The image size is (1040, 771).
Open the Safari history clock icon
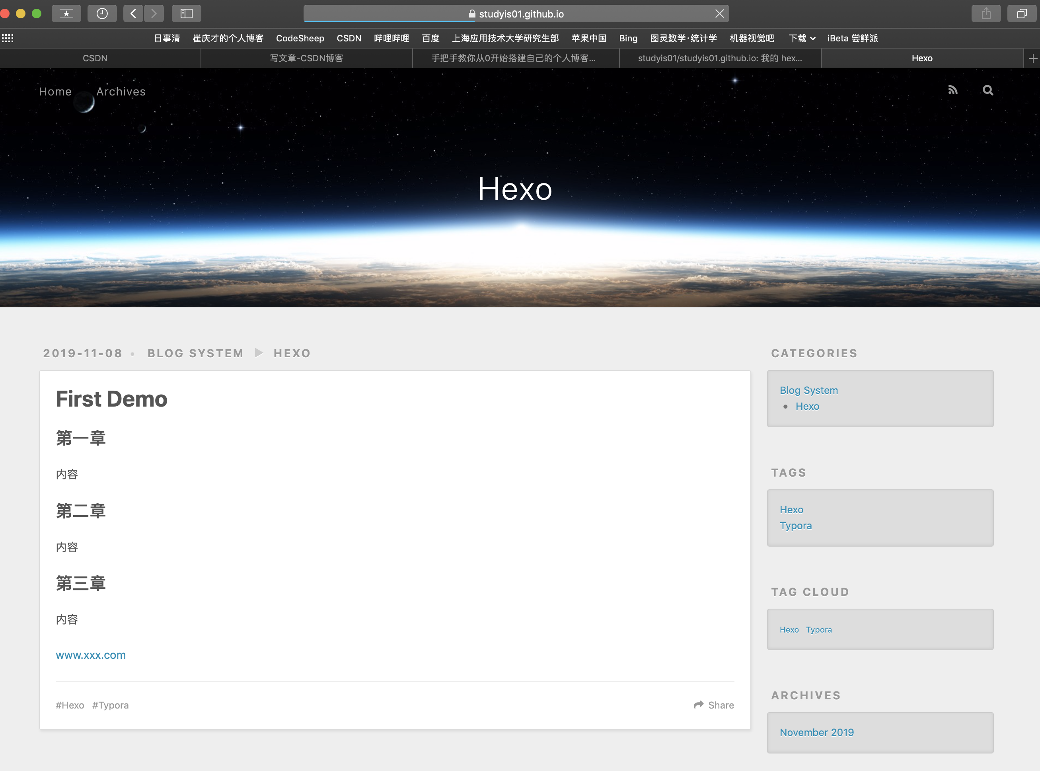pyautogui.click(x=102, y=14)
